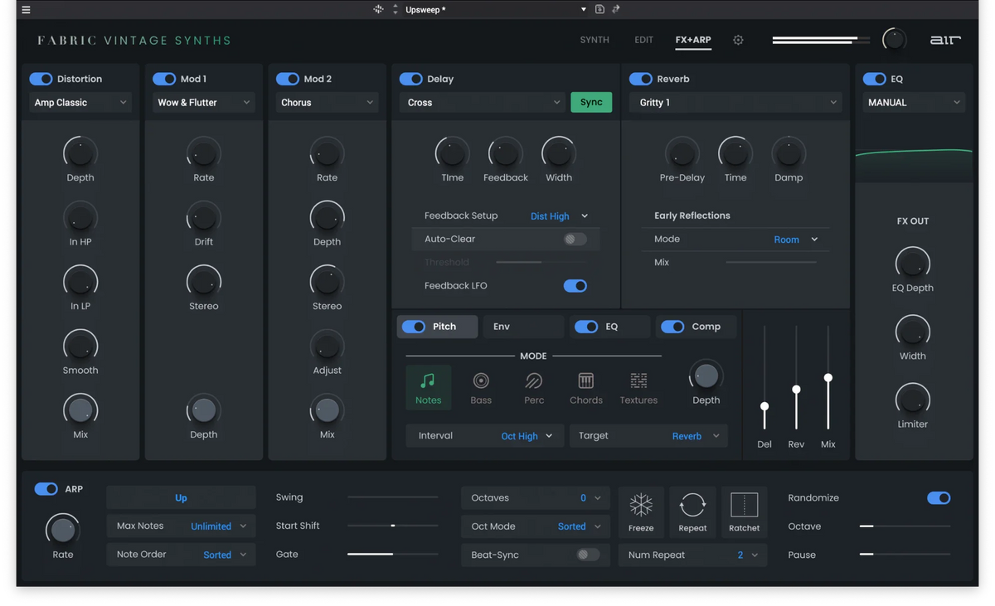The image size is (995, 606).
Task: Open the Amp Classic distortion dropdown
Action: [80, 103]
